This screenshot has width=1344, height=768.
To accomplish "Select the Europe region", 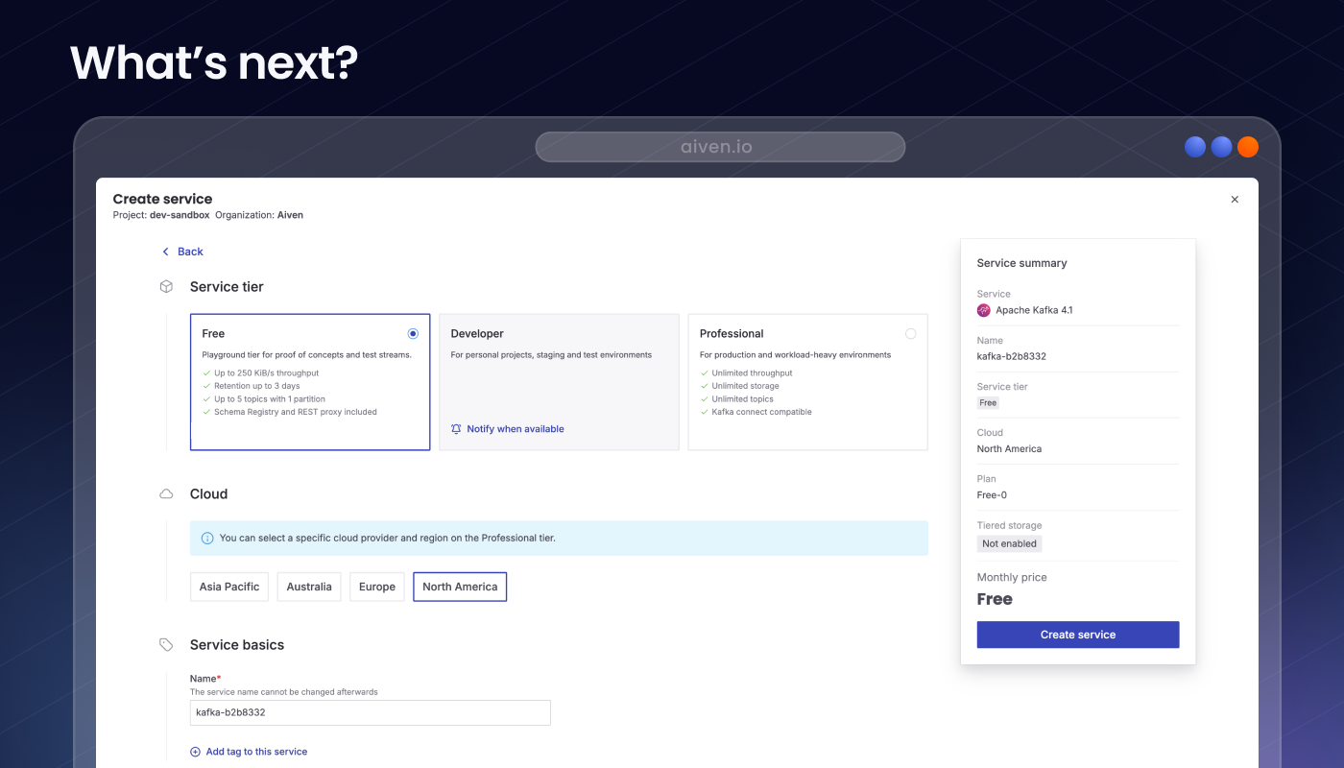I will point(377,587).
